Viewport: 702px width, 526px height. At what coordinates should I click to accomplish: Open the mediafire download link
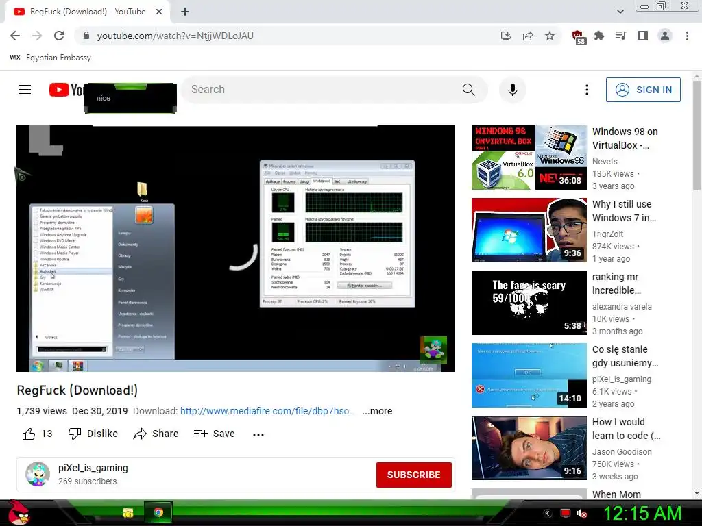click(x=267, y=411)
